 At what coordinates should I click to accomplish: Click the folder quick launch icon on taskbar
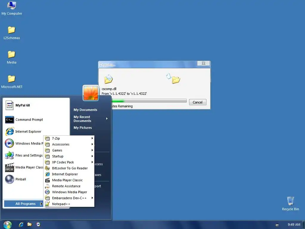[29, 225]
